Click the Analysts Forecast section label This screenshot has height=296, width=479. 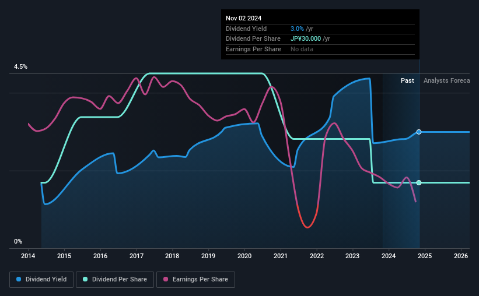[x=446, y=80]
